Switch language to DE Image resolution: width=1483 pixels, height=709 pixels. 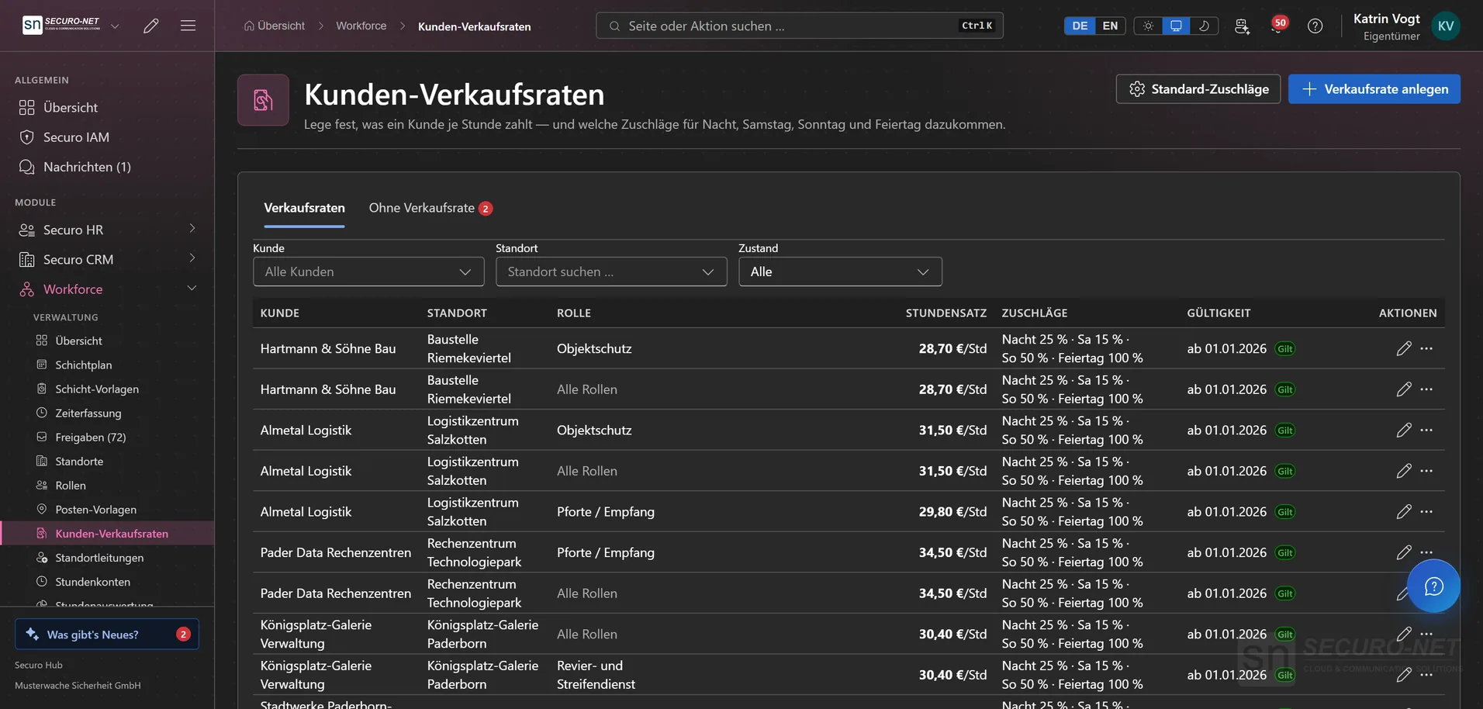coord(1080,26)
